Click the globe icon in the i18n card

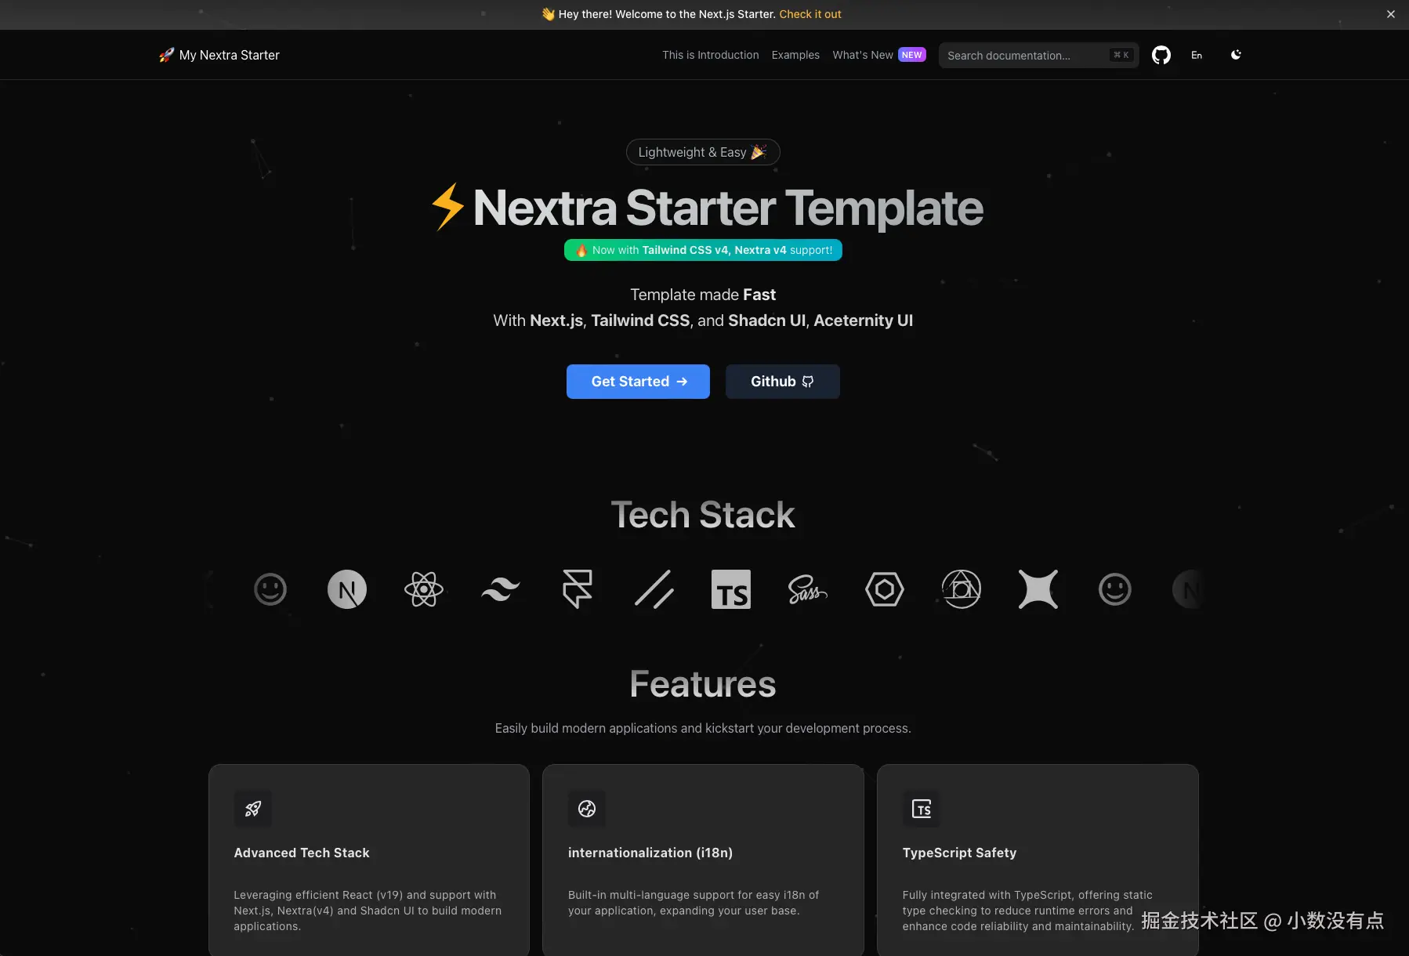pos(587,809)
